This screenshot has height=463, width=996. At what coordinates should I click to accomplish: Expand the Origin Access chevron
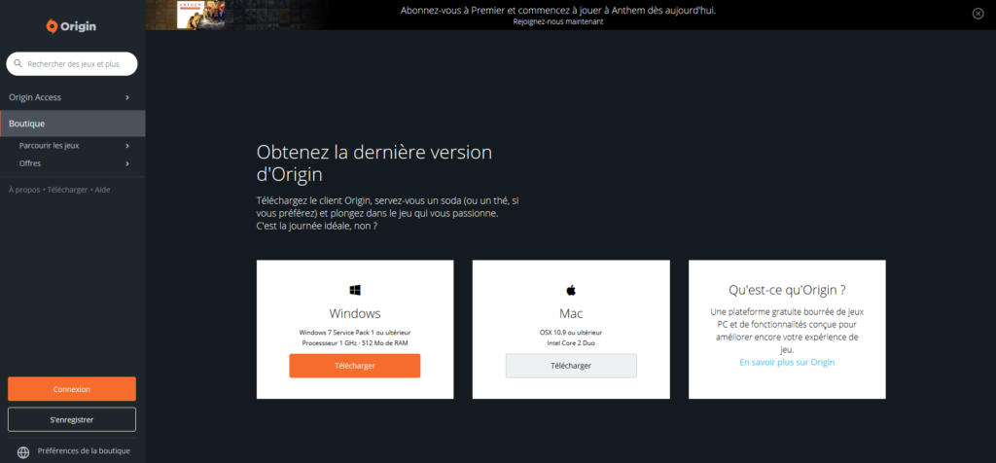pos(127,97)
